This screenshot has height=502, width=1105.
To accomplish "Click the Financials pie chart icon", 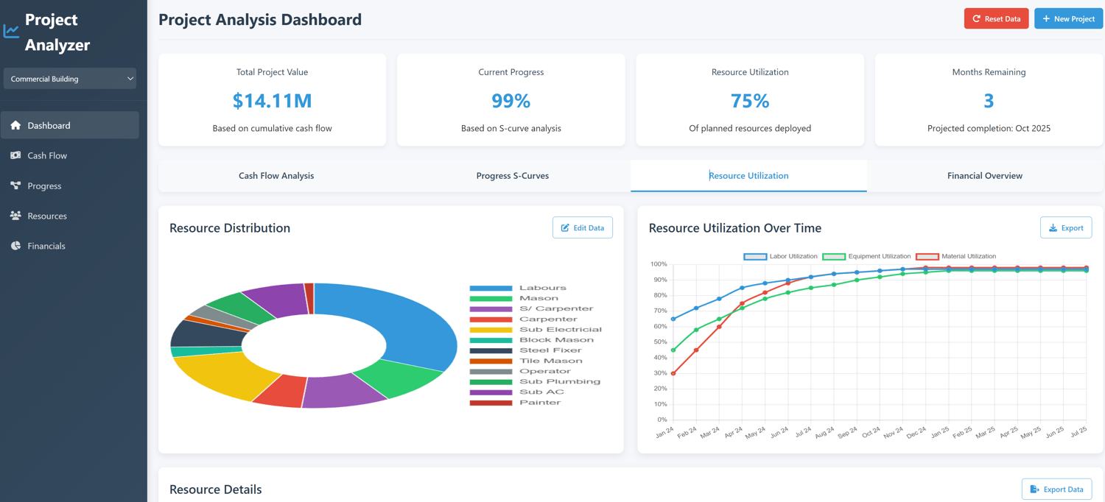I will [15, 246].
